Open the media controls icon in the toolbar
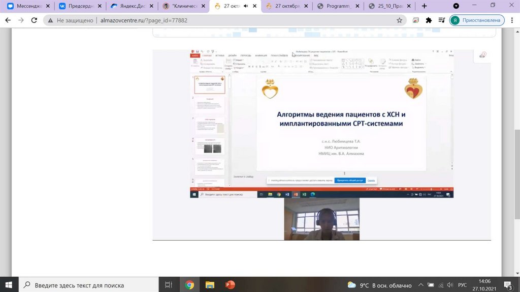The height and width of the screenshot is (292, 520). tap(441, 20)
